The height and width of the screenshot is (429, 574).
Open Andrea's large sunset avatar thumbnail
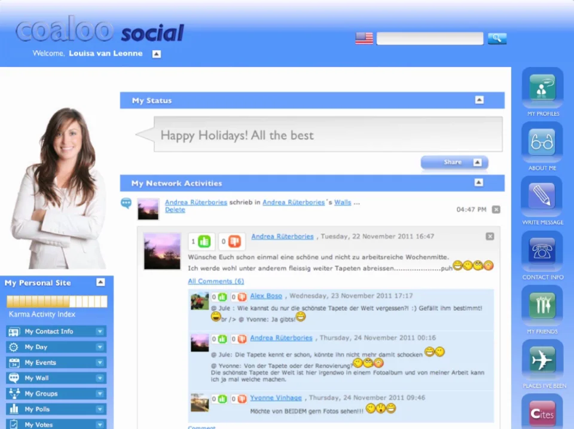(x=162, y=251)
